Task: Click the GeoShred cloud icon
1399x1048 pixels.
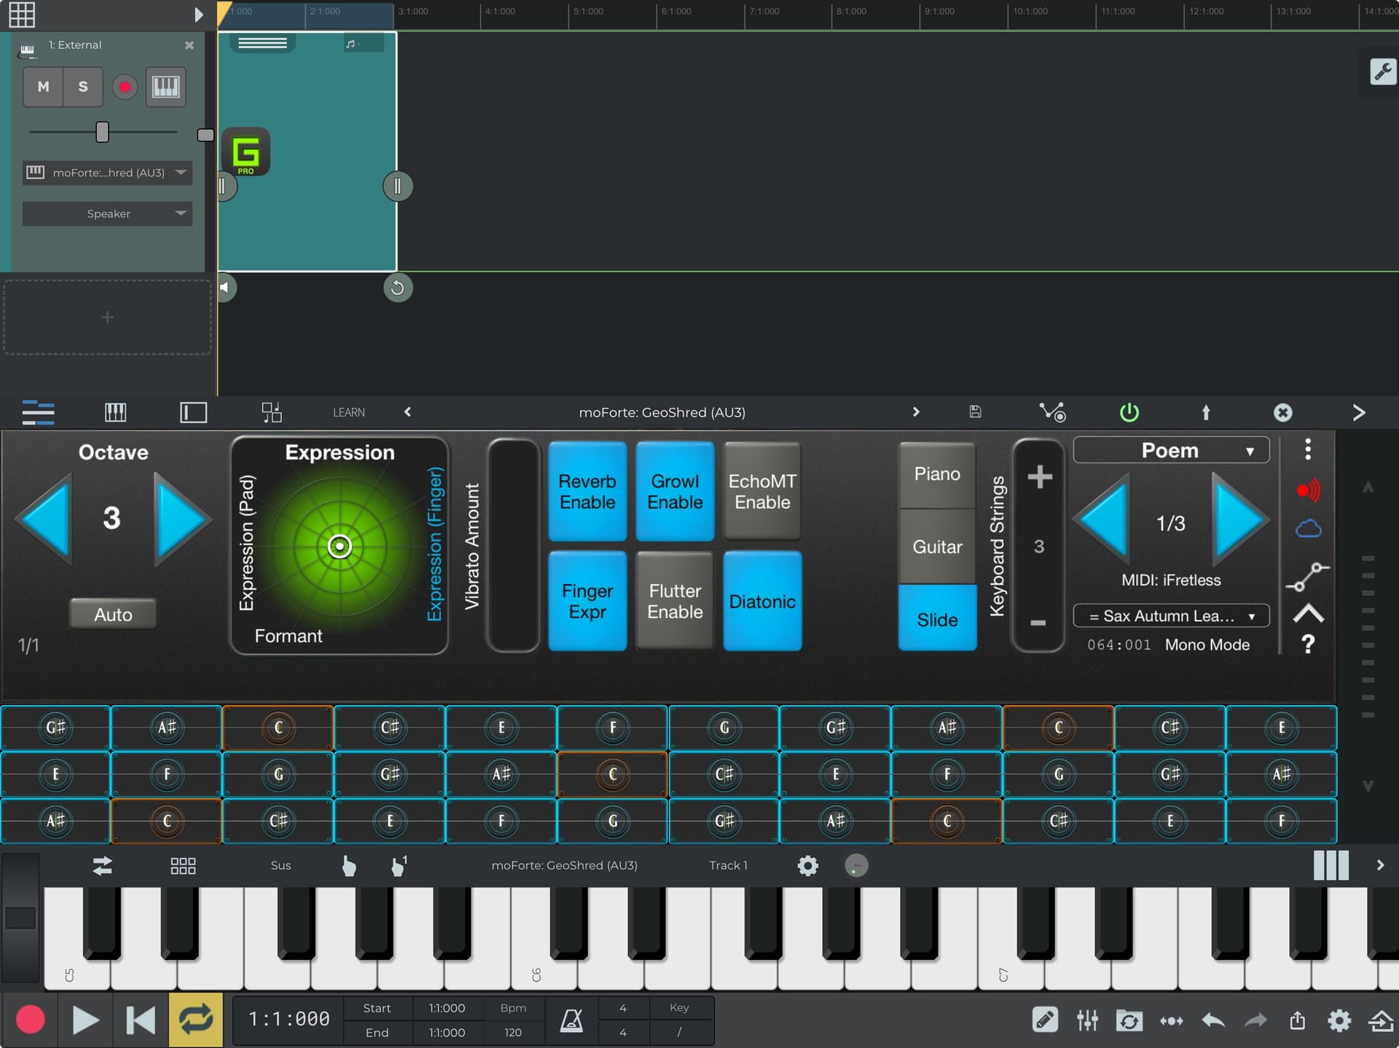Action: (1308, 528)
